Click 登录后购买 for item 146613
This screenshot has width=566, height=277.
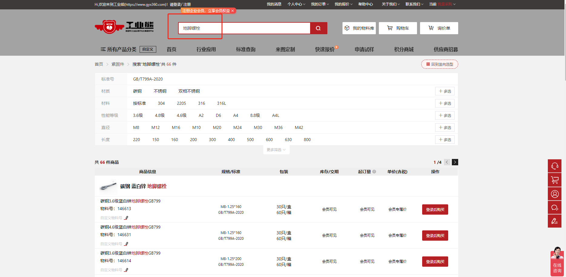(x=435, y=209)
